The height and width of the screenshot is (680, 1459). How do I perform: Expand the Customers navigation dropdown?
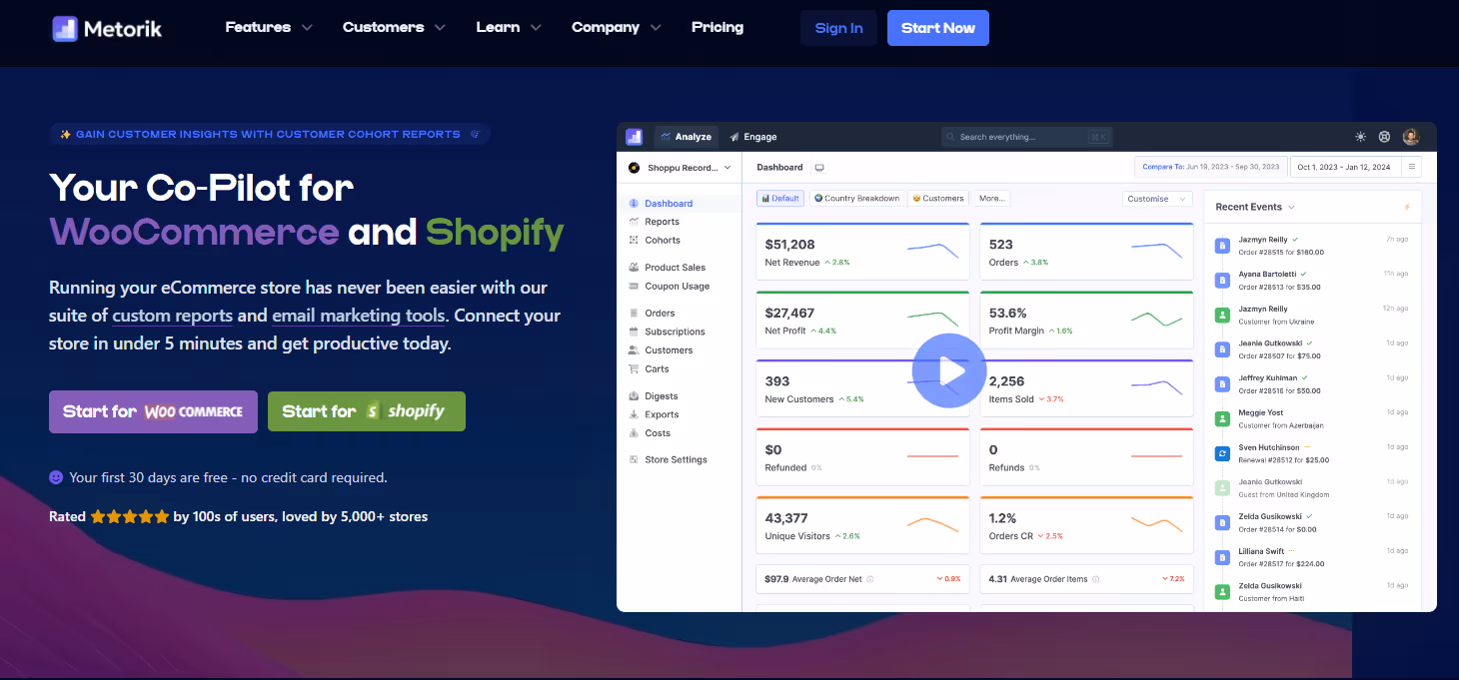(x=394, y=27)
